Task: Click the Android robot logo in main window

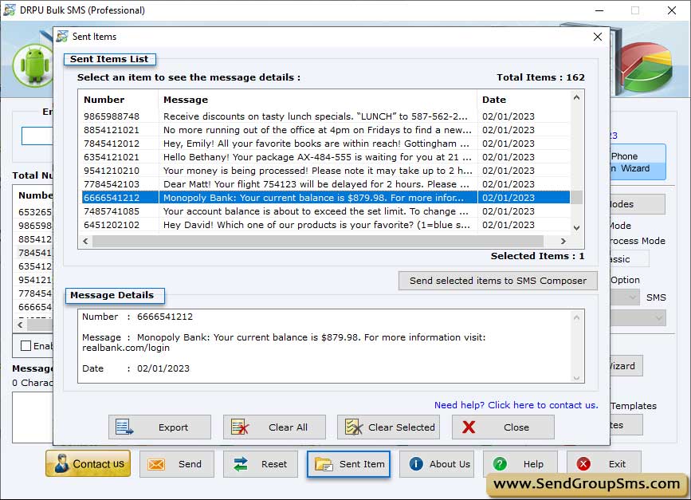Action: [33, 65]
